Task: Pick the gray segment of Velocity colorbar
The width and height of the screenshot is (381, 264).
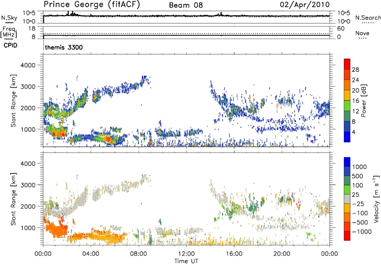Action: [x=347, y=199]
